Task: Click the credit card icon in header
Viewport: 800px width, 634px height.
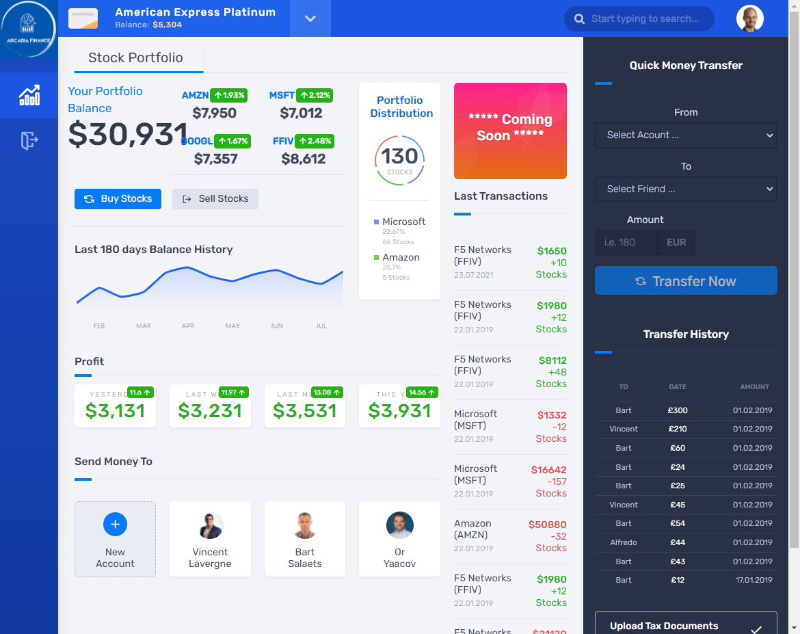Action: (83, 18)
